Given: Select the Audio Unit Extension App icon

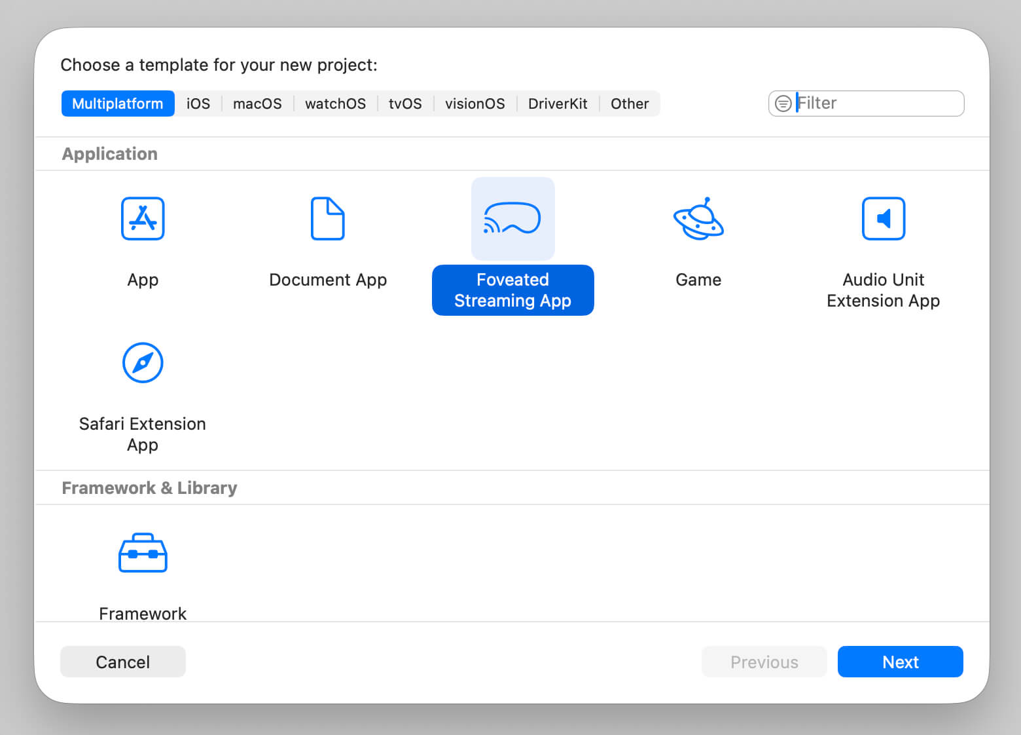Looking at the screenshot, I should tap(883, 219).
